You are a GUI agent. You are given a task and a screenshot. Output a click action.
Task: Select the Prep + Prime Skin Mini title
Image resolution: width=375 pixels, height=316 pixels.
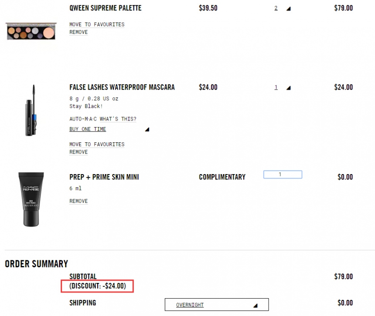tap(104, 177)
